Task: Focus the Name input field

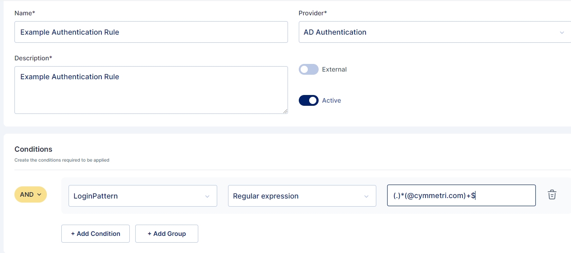Action: (151, 32)
